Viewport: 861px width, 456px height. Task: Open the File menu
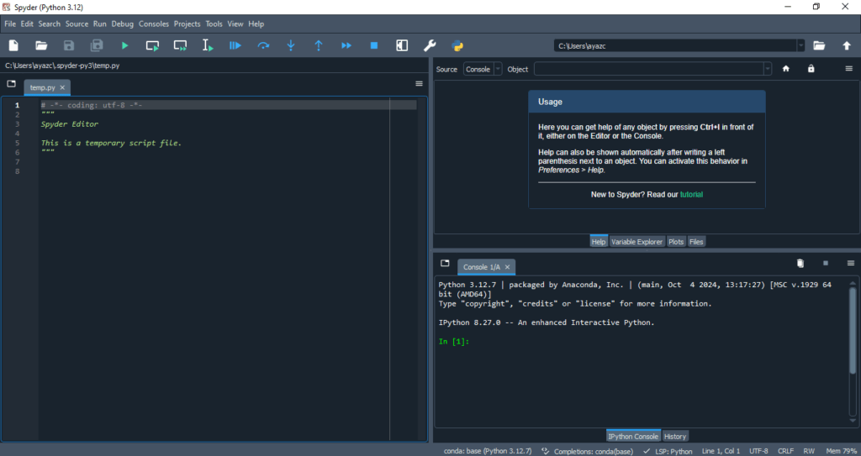(10, 24)
